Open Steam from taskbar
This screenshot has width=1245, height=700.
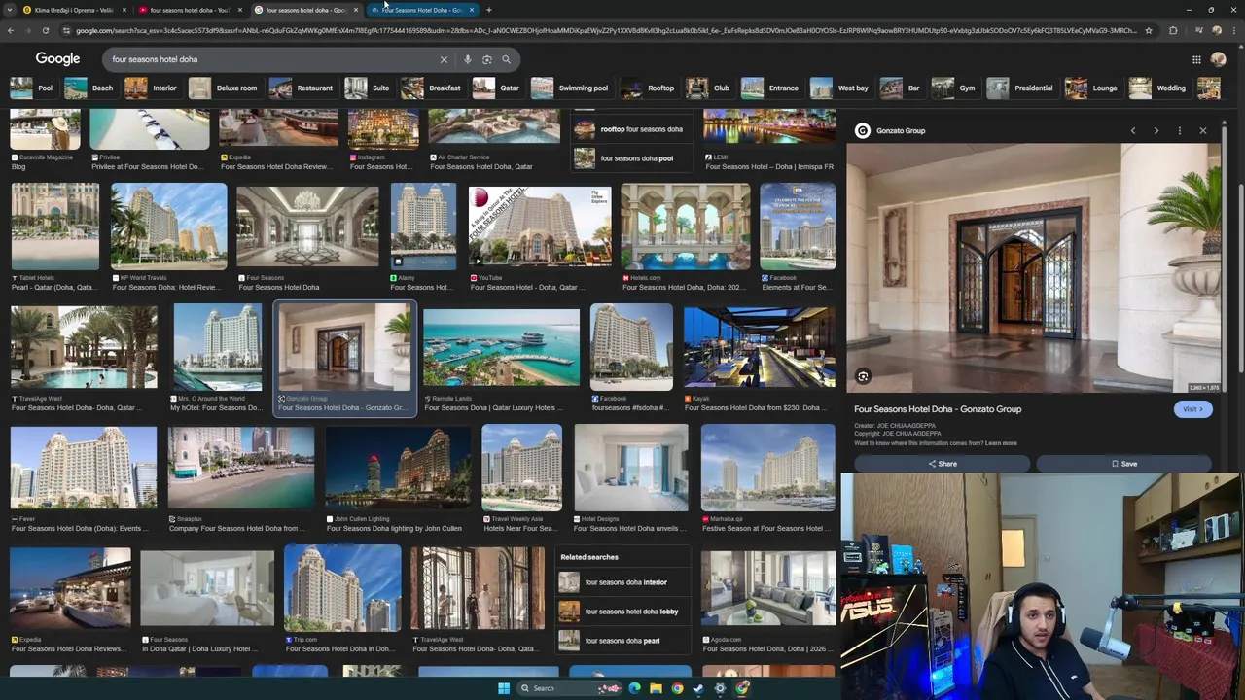698,688
